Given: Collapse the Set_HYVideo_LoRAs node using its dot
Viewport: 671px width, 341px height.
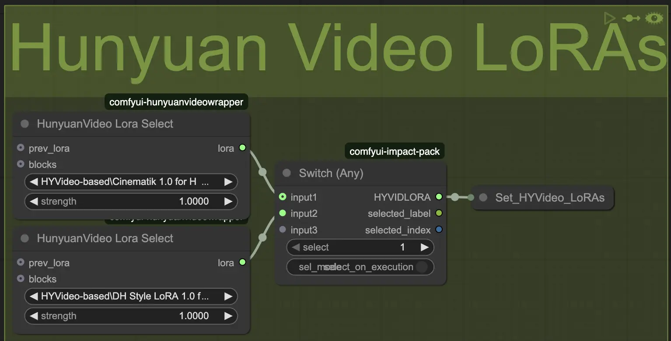Looking at the screenshot, I should click(x=483, y=198).
